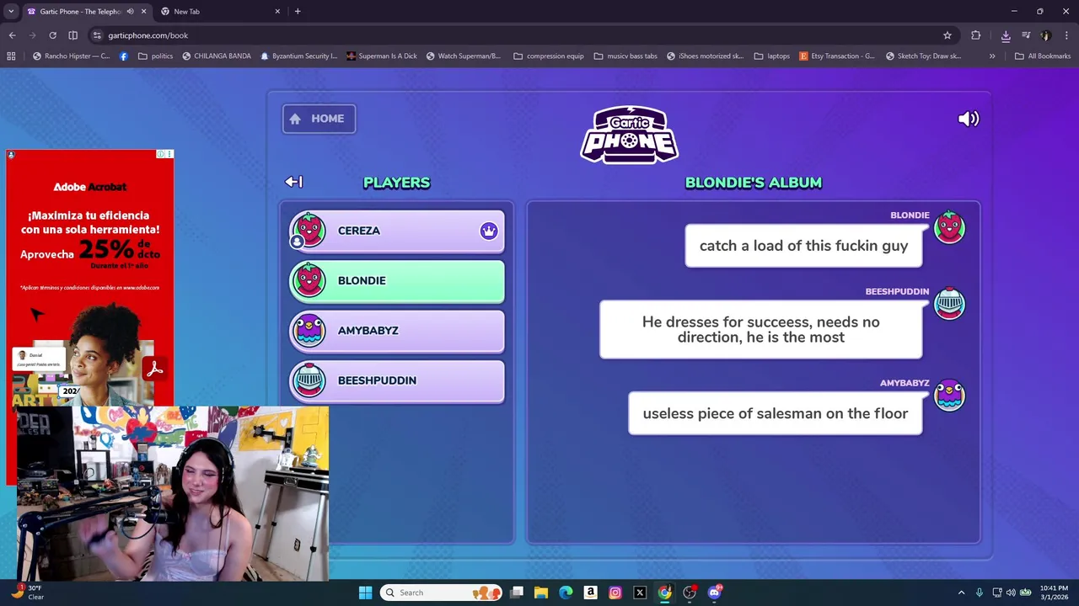Go back one page in browser
The height and width of the screenshot is (606, 1079).
[x=12, y=35]
